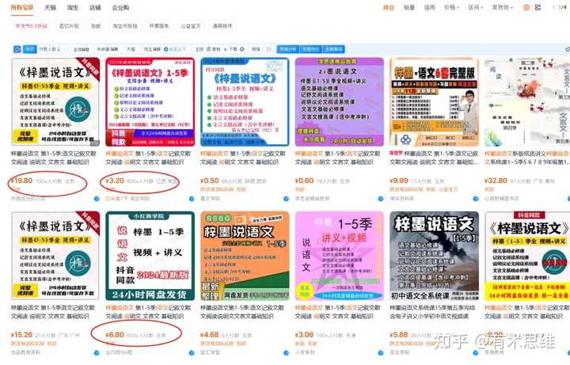Apply the 公益宝贝 filter chip

(x=191, y=26)
